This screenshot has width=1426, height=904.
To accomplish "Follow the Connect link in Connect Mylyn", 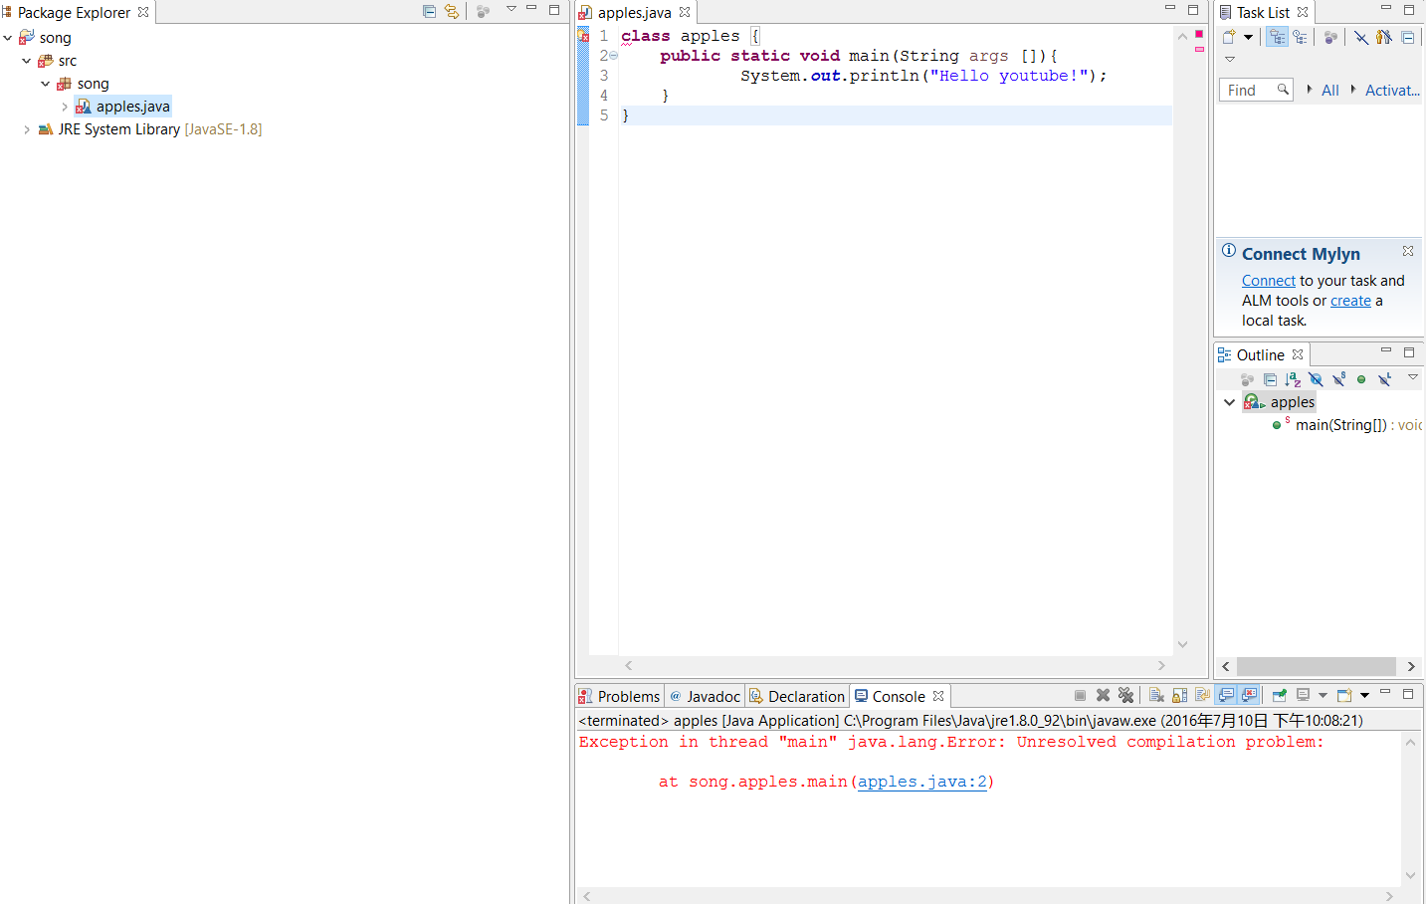I will coord(1268,280).
